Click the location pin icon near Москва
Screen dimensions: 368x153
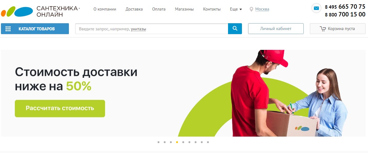pos(251,9)
